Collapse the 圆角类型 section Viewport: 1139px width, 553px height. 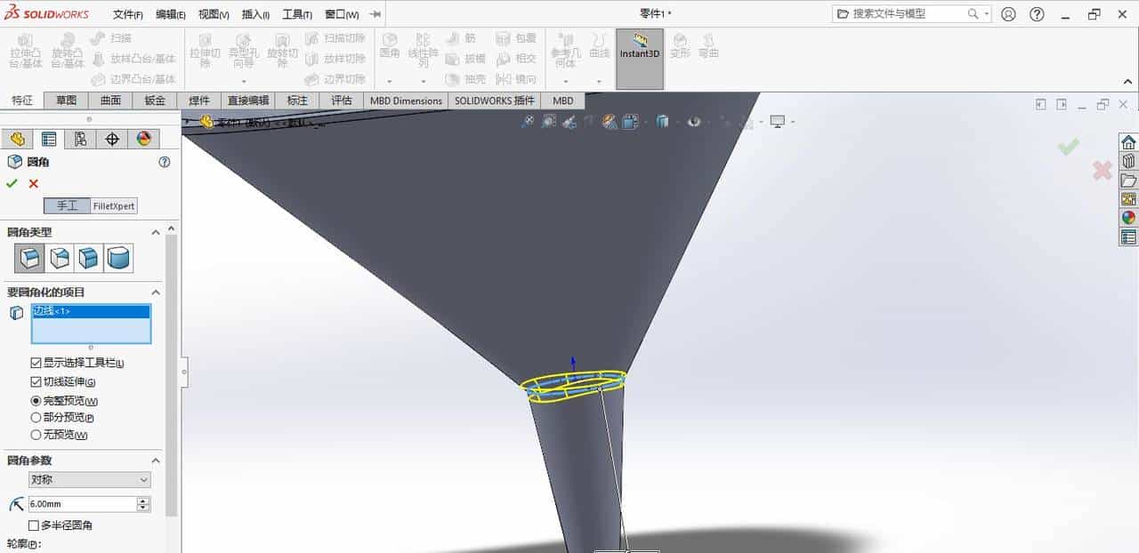tap(156, 232)
